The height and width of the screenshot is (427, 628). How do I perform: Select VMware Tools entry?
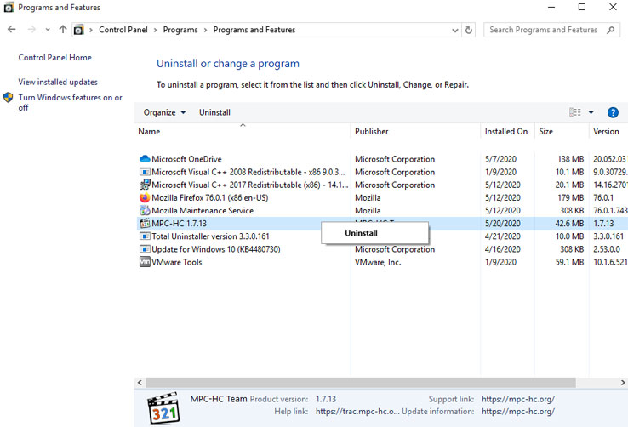click(177, 262)
